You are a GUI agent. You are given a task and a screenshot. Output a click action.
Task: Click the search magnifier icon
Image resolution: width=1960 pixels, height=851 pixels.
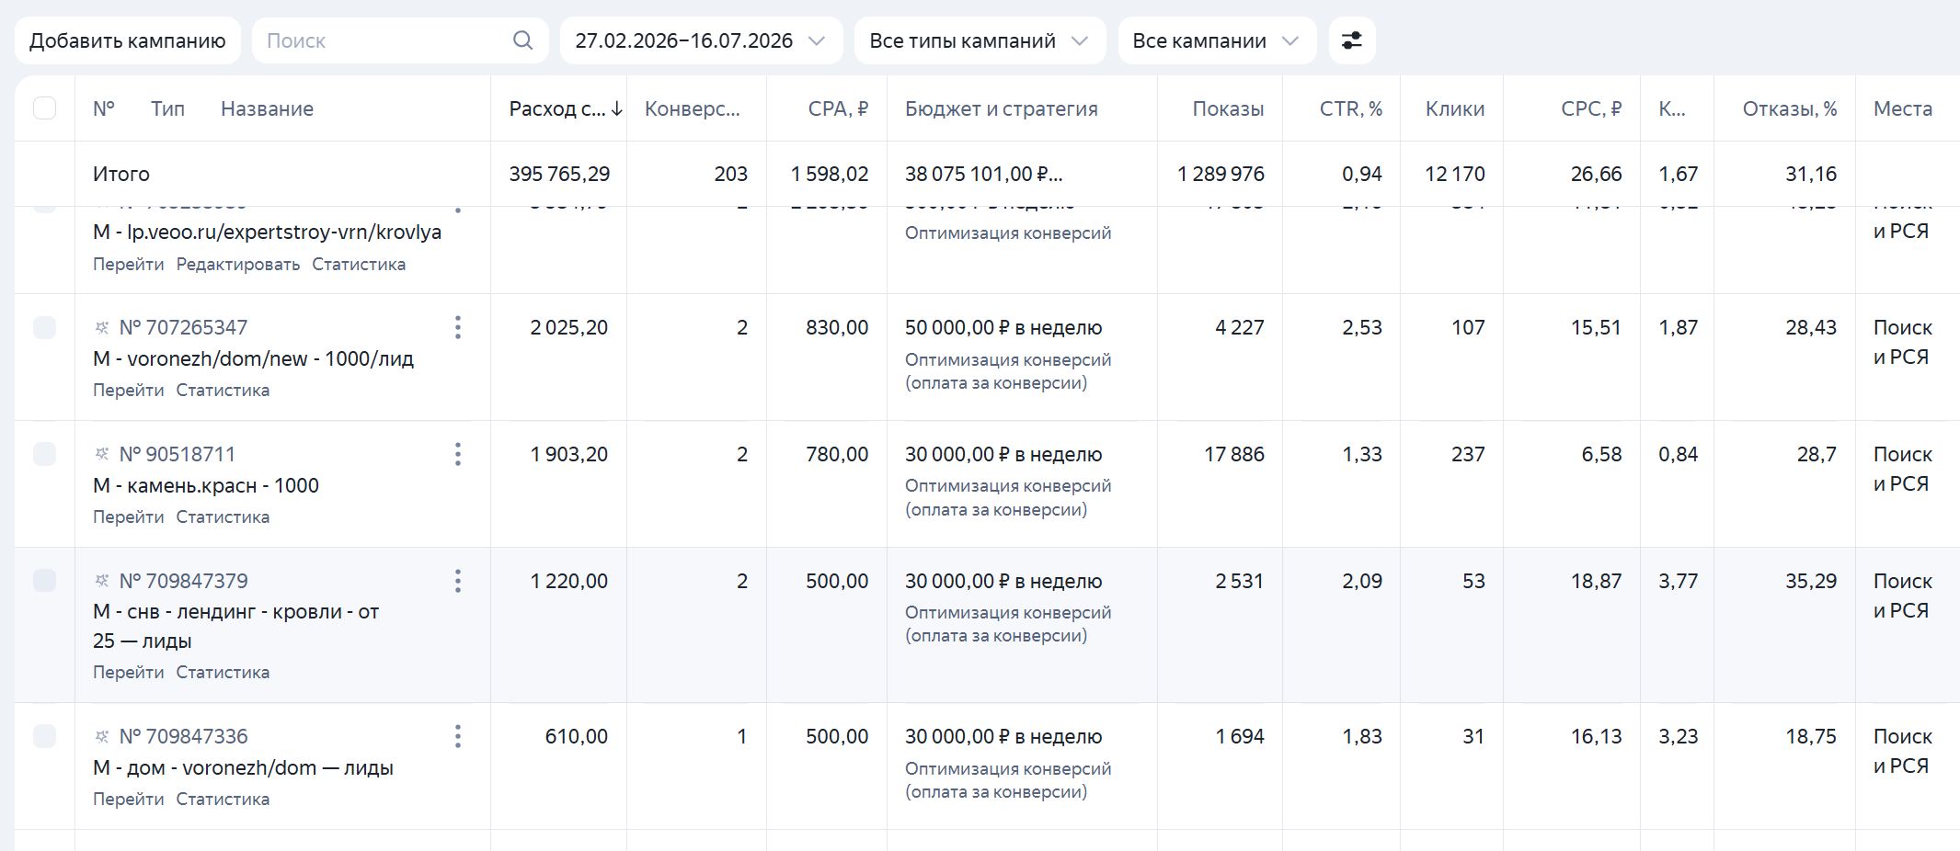point(522,40)
